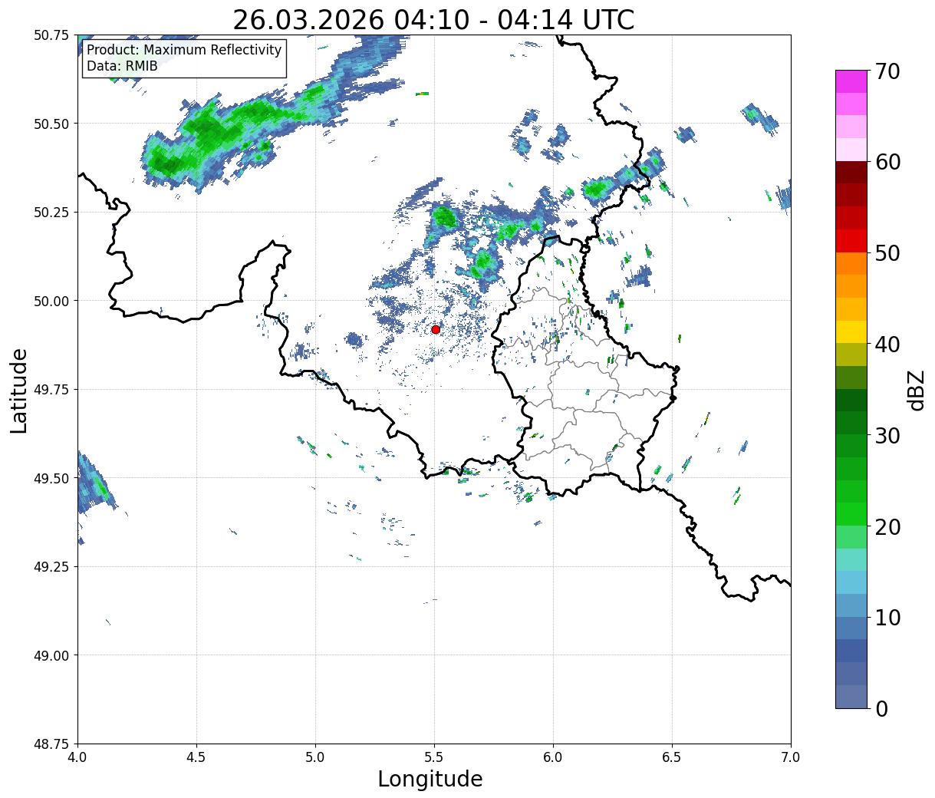The height and width of the screenshot is (798, 935).
Task: Click the yellow colorbar segment above 40
Action: point(851,331)
